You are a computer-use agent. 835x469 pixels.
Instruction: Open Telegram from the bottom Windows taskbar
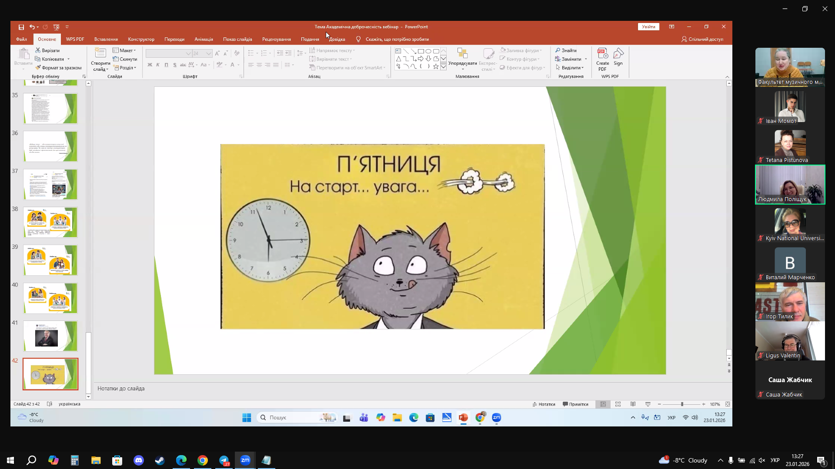point(224,460)
